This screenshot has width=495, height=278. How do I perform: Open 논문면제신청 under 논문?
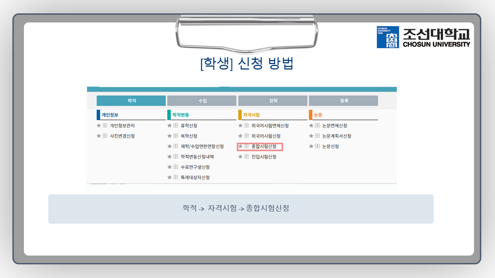[x=334, y=126]
